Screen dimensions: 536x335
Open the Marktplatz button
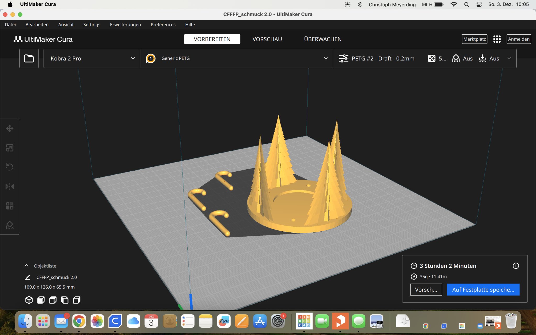[474, 39]
